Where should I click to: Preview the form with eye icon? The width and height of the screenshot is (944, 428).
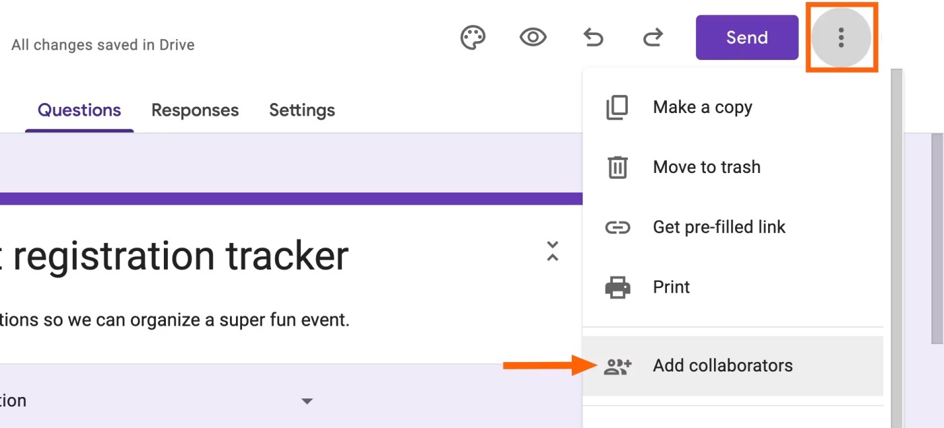[x=533, y=38]
